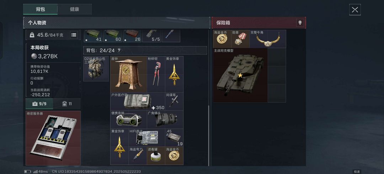The height and width of the screenshot is (174, 384).
Task: Close the inventory screen with X
Action: coord(355,10)
